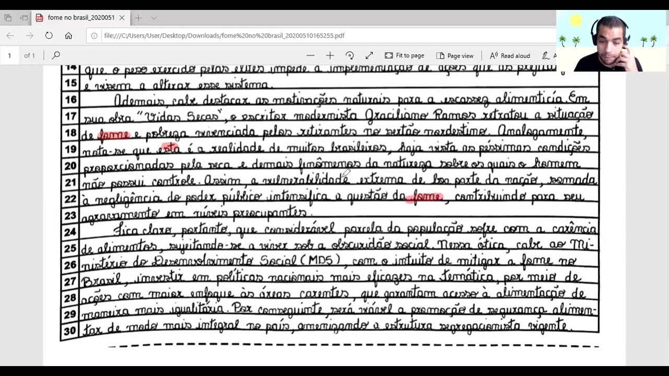This screenshot has width=669, height=376.
Task: Go back to the previous page
Action: (10, 36)
